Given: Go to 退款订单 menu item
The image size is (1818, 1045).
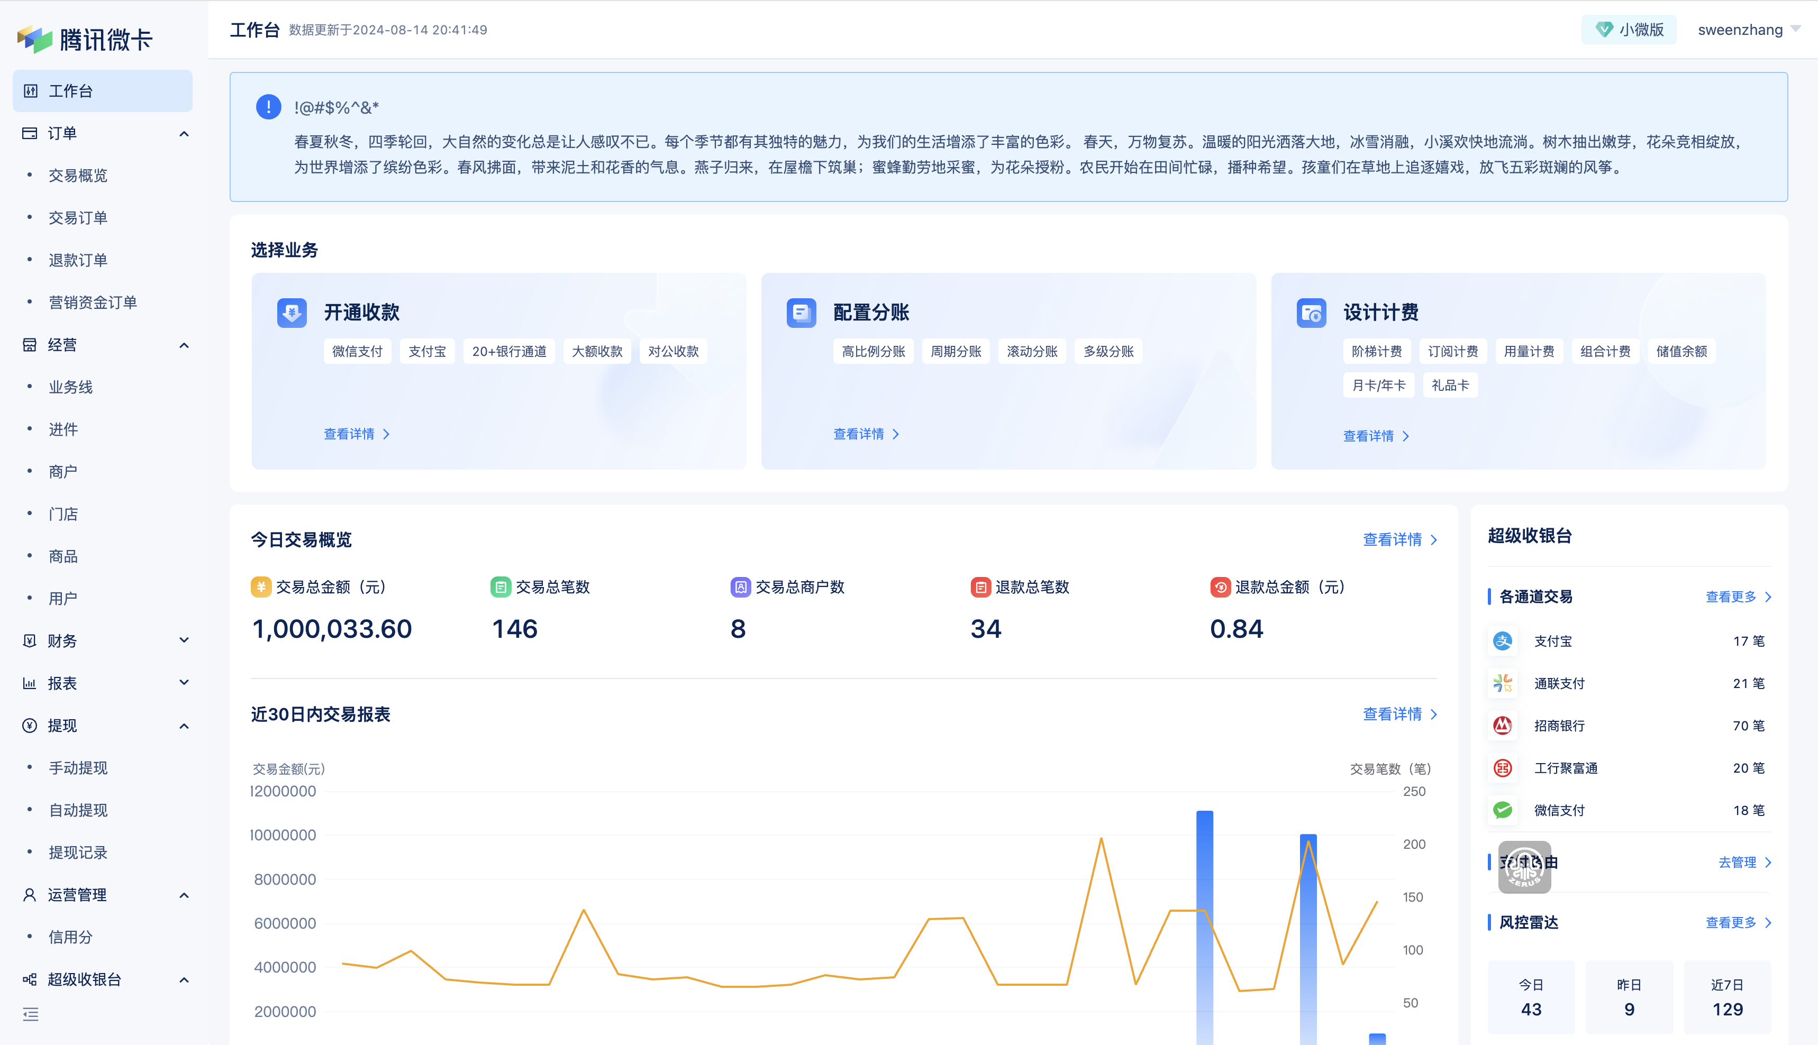Looking at the screenshot, I should pyautogui.click(x=78, y=261).
